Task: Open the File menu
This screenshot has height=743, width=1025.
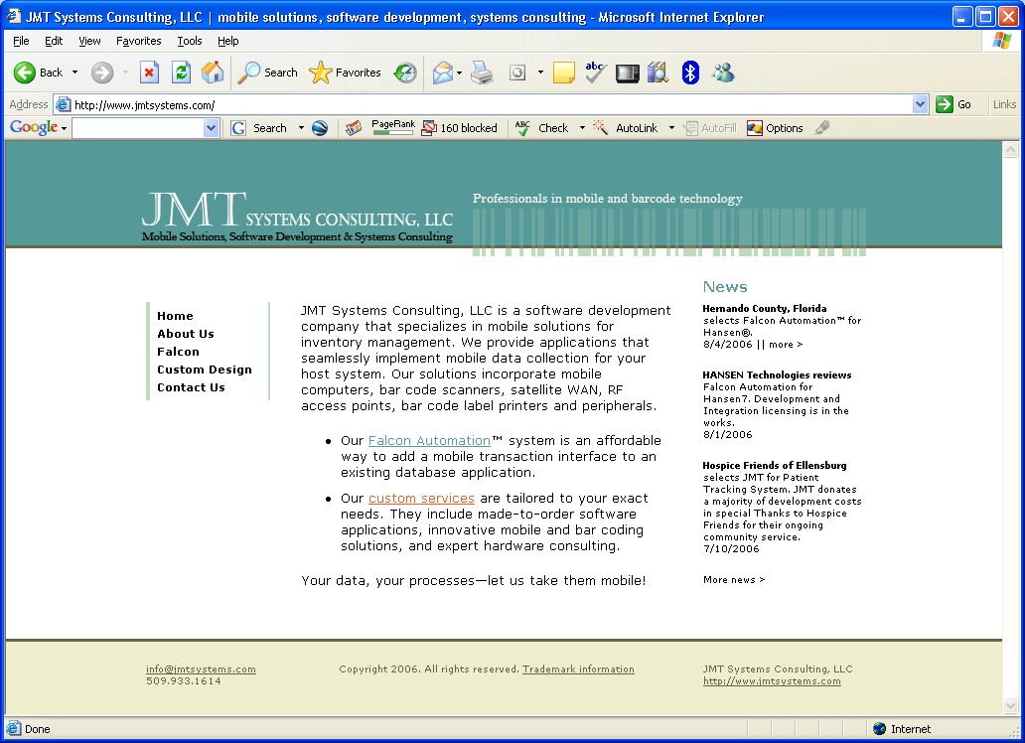Action: click(21, 41)
